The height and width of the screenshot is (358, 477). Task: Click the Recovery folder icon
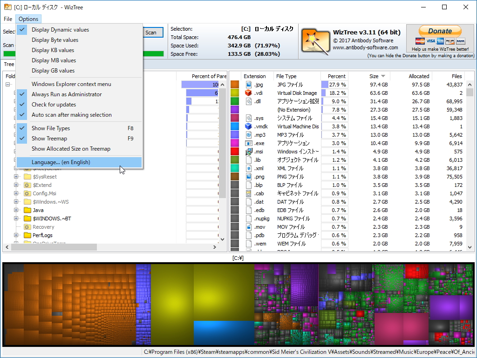pos(27,227)
